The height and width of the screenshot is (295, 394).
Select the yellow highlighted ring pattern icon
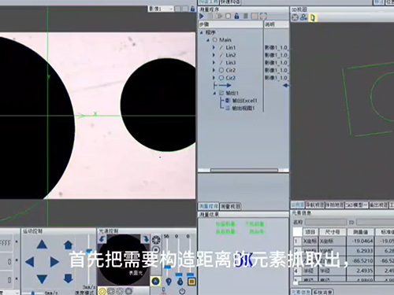[102, 291]
